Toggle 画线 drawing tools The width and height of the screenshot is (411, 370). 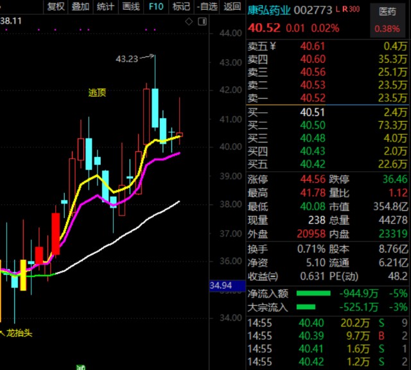(x=130, y=7)
